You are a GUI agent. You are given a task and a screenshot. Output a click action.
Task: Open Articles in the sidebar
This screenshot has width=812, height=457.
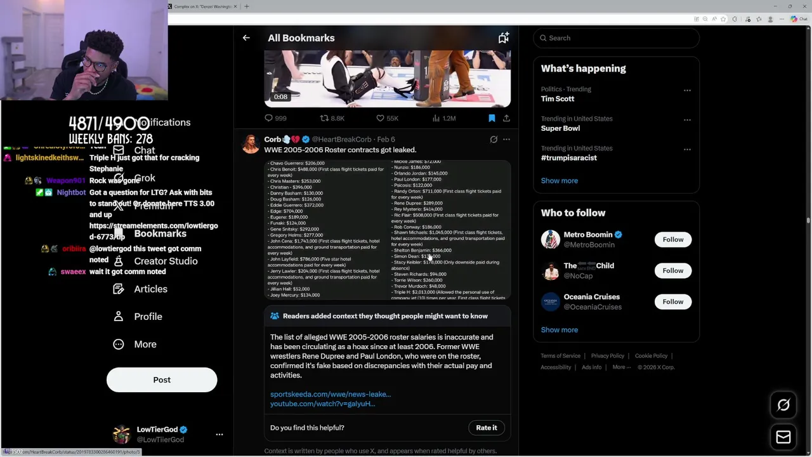(x=140, y=289)
